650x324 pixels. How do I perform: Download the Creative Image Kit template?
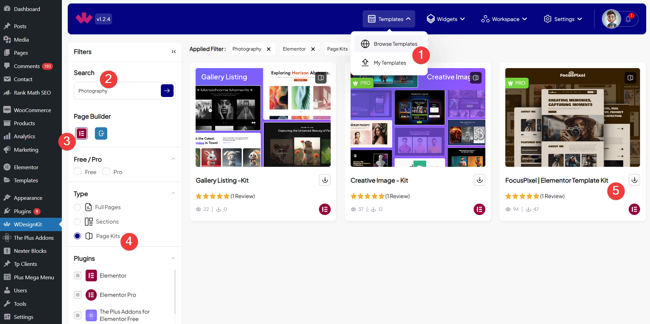coord(480,180)
